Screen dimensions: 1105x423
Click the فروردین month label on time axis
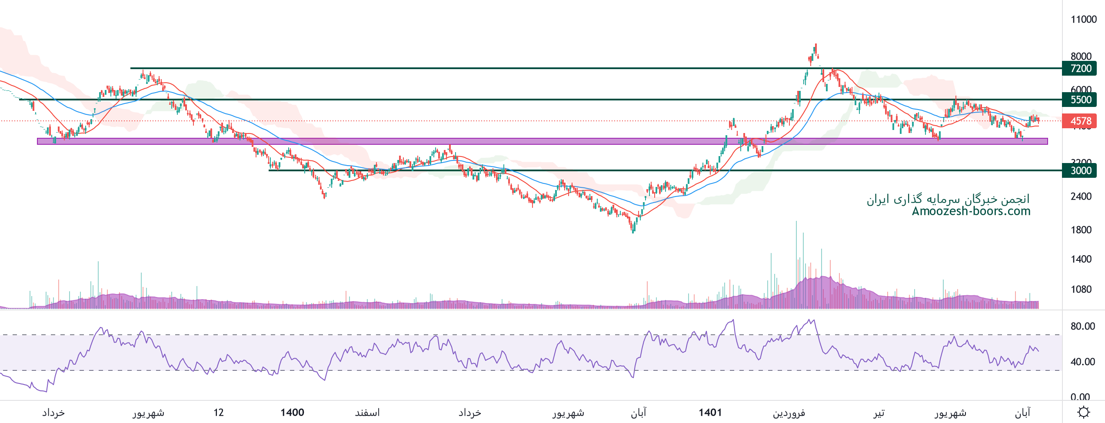(789, 412)
